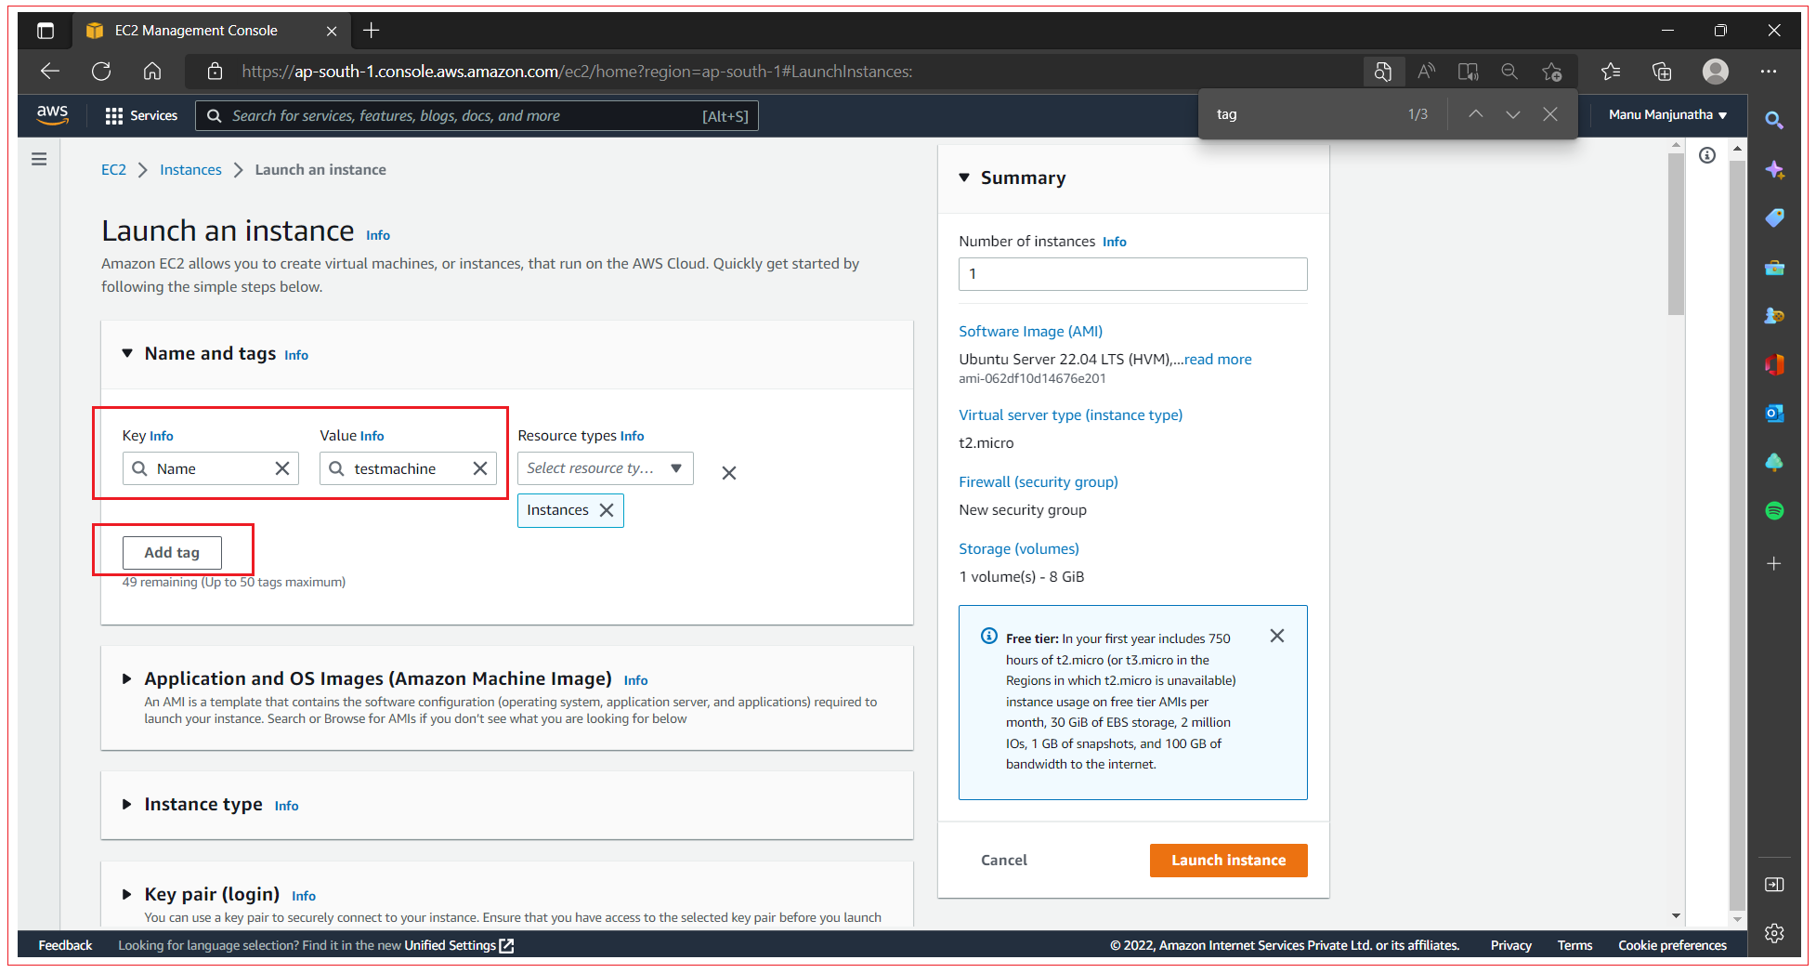
Task: Click the summary panel vertical scrollbar
Action: pos(1676,234)
